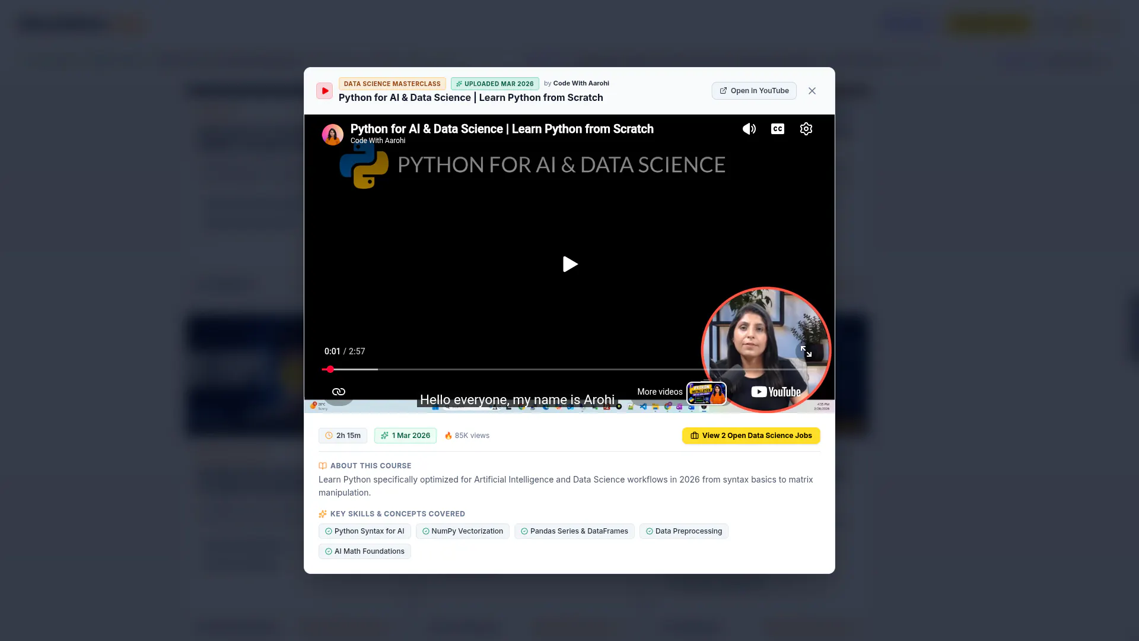This screenshot has width=1139, height=641.
Task: Click the More videos thumbnail
Action: (x=707, y=393)
